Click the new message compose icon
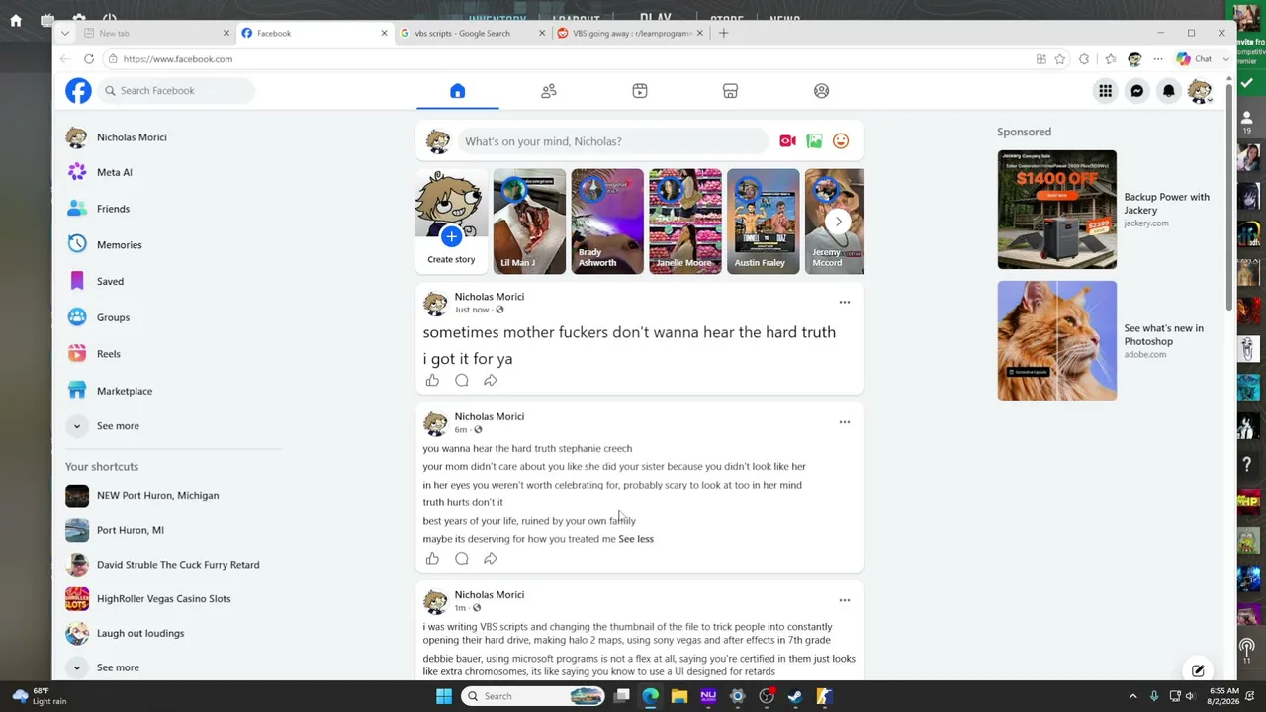The width and height of the screenshot is (1266, 712). 1198,671
